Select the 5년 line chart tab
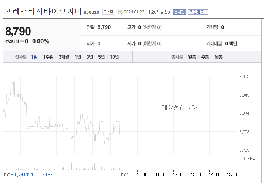This screenshot has width=264, height=183. (x=101, y=57)
